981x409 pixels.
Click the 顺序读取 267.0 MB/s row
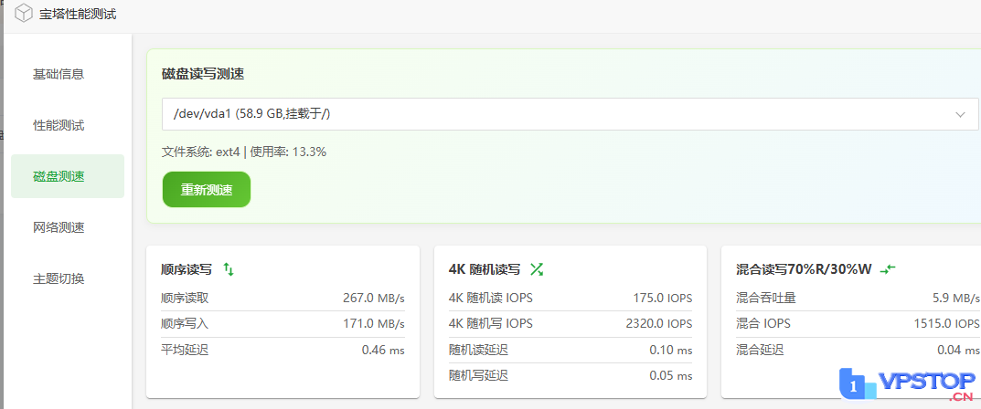pos(283,298)
